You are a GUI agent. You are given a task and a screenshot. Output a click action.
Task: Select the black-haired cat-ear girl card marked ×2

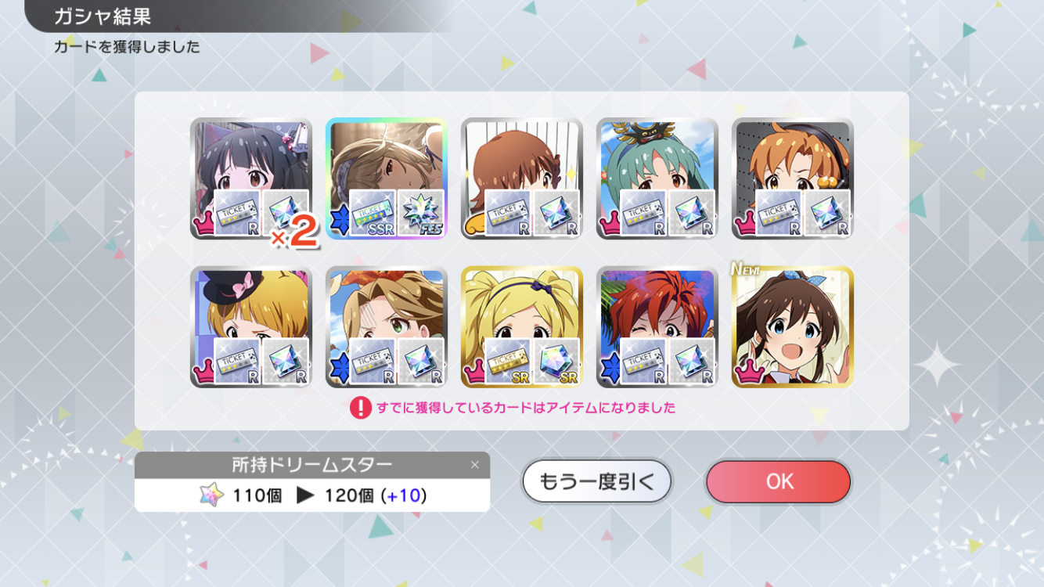[250, 178]
